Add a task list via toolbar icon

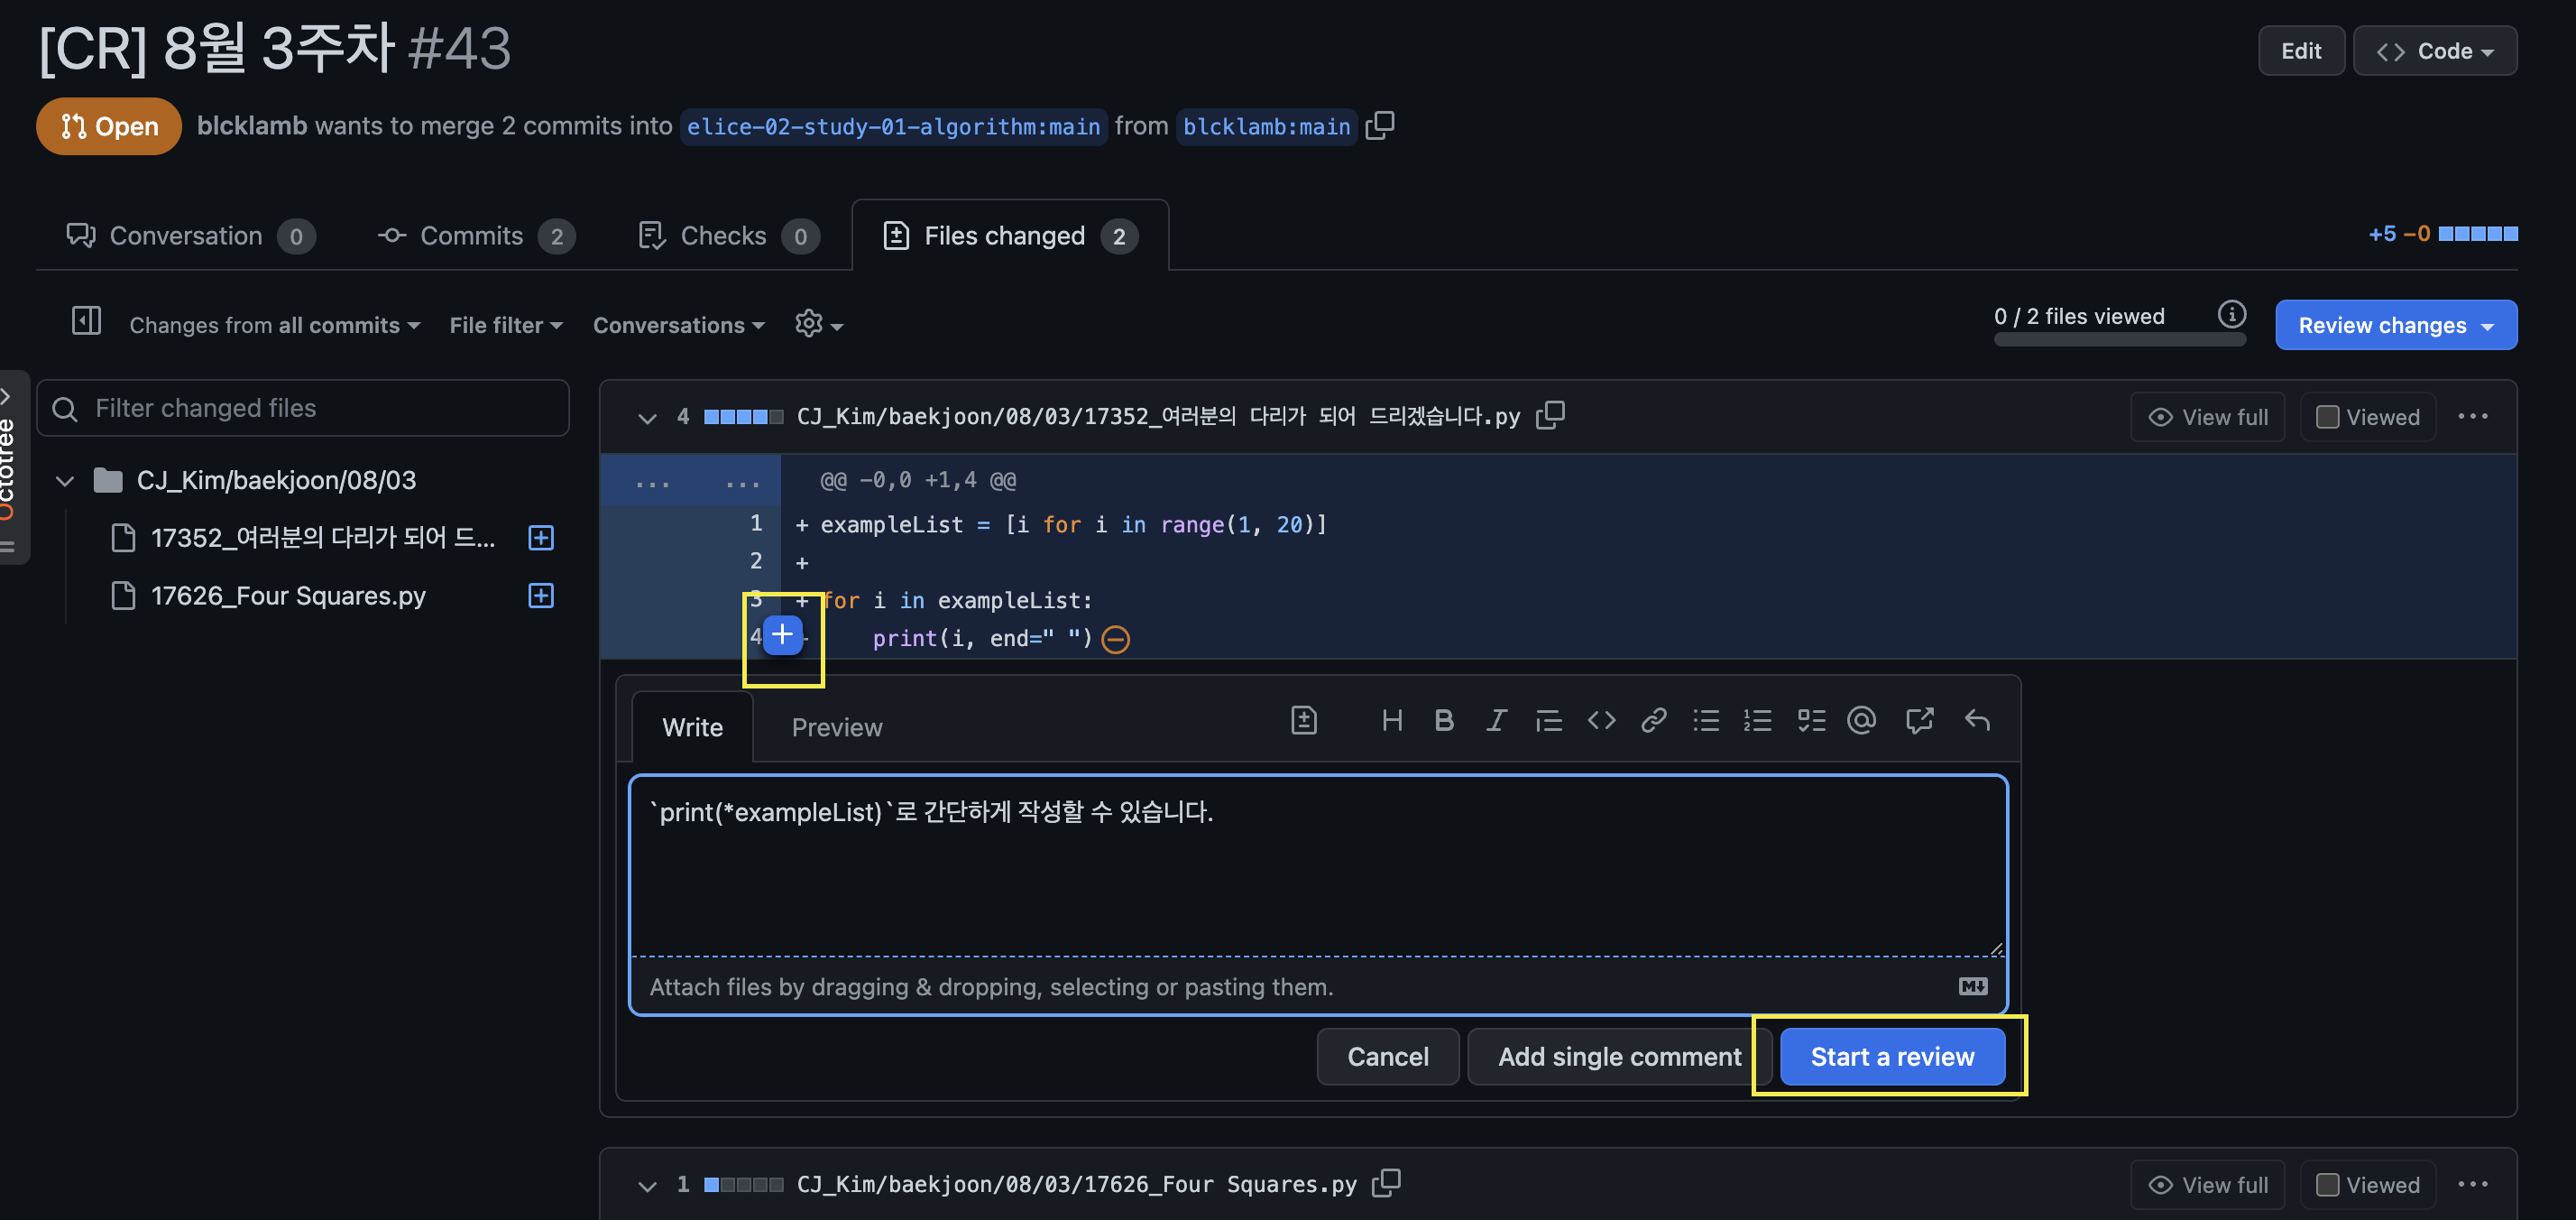[1810, 721]
